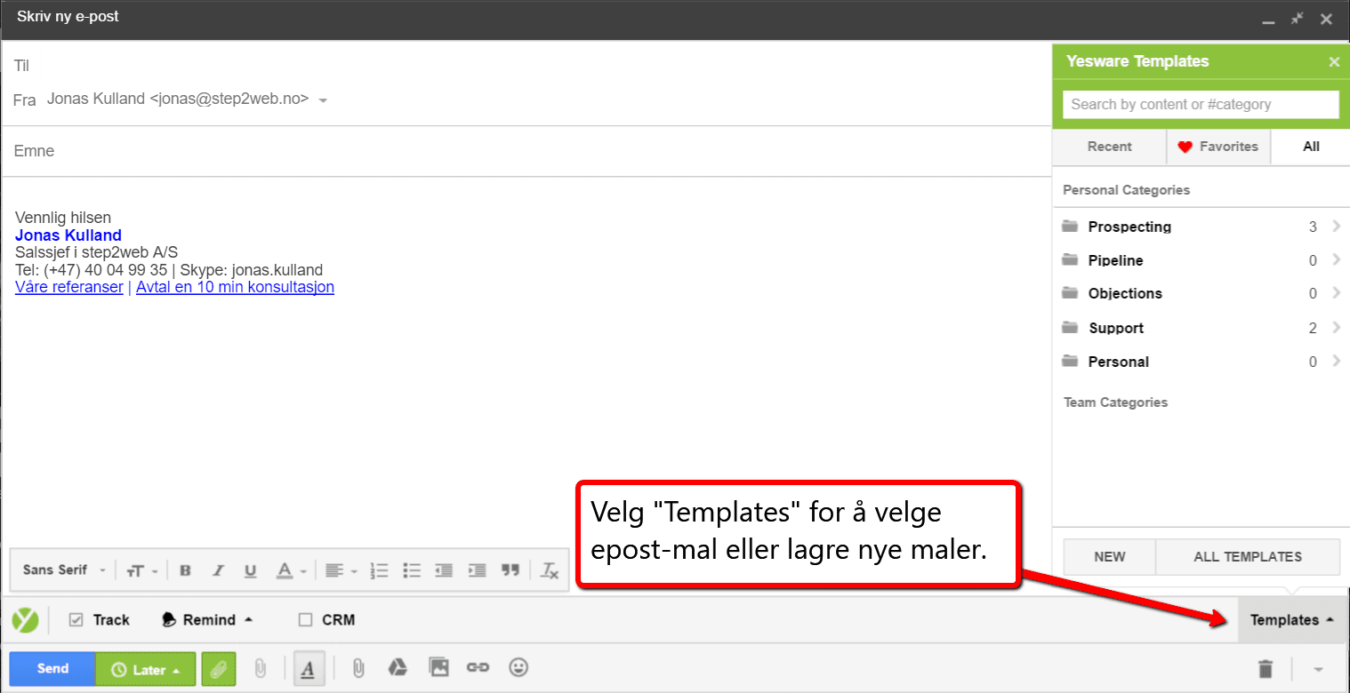Discard the draft with the trash icon
Viewport: 1350px width, 693px height.
(x=1266, y=669)
